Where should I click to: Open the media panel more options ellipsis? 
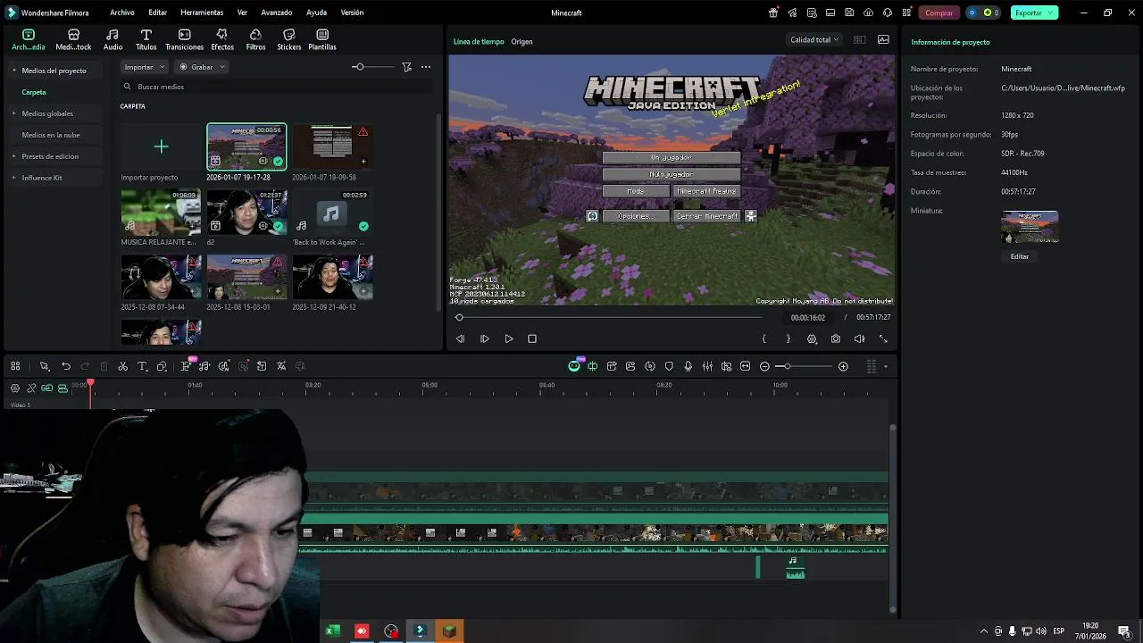point(426,67)
